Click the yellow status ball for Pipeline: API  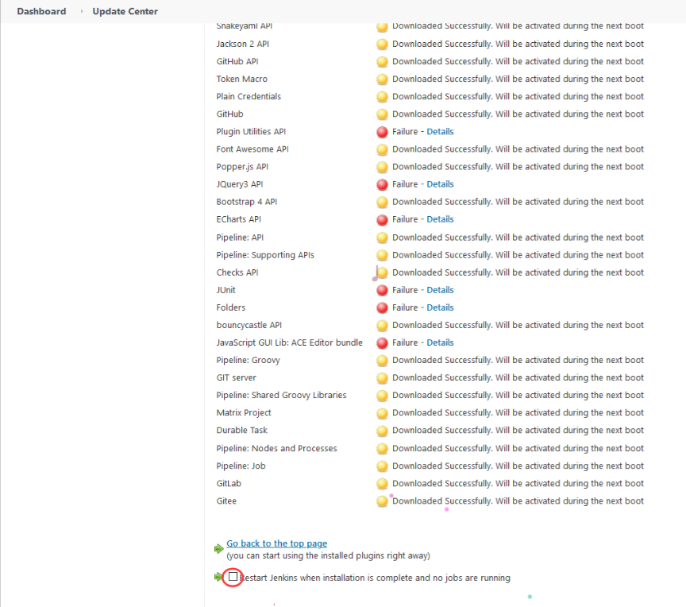[x=382, y=238]
